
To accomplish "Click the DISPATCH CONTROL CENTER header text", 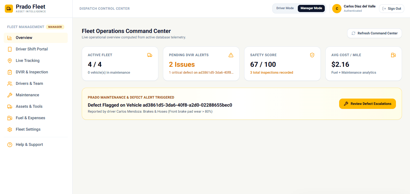I will click(104, 9).
